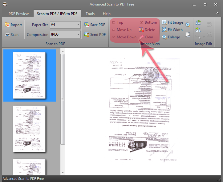Enlarge the image view

[171, 37]
